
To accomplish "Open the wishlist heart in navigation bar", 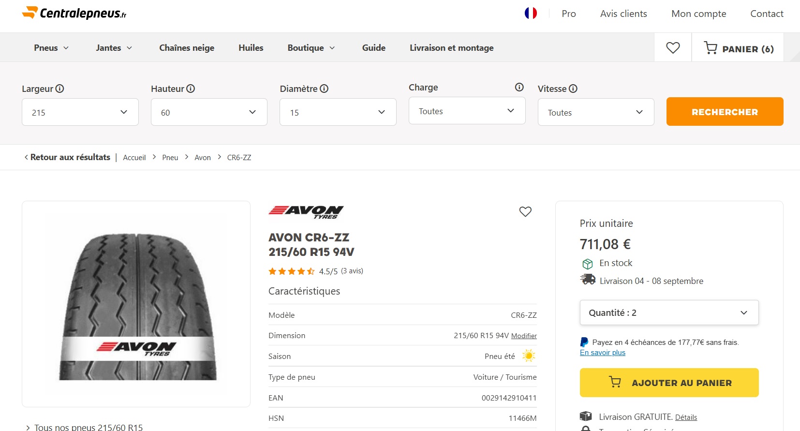I will [x=673, y=47].
